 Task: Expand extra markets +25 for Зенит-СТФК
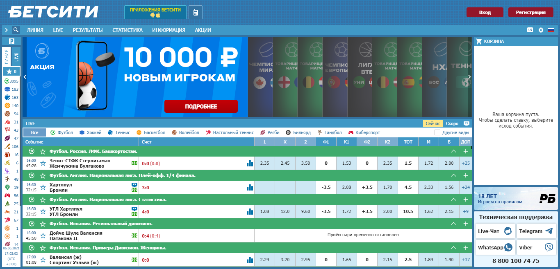(x=466, y=163)
